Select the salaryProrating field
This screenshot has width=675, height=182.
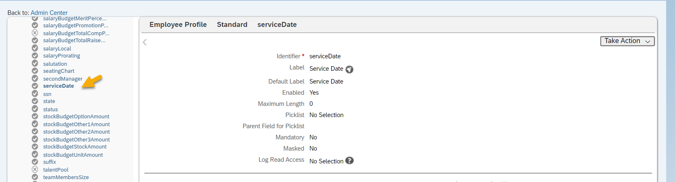61,56
